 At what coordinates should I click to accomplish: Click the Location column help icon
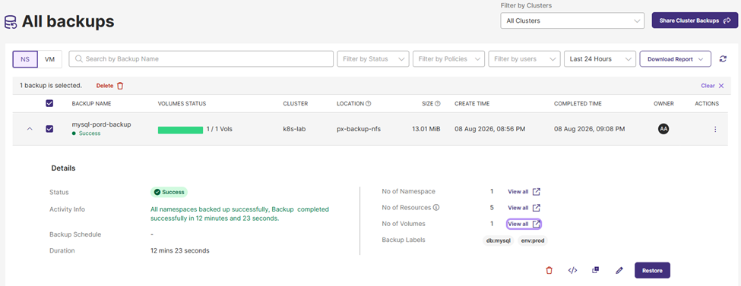368,103
